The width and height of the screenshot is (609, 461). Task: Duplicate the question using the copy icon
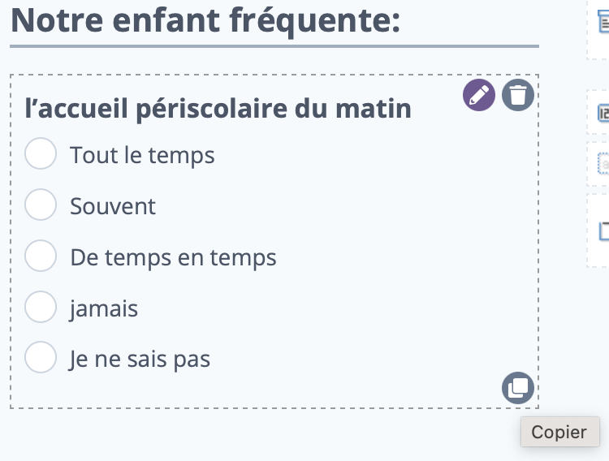[518, 388]
